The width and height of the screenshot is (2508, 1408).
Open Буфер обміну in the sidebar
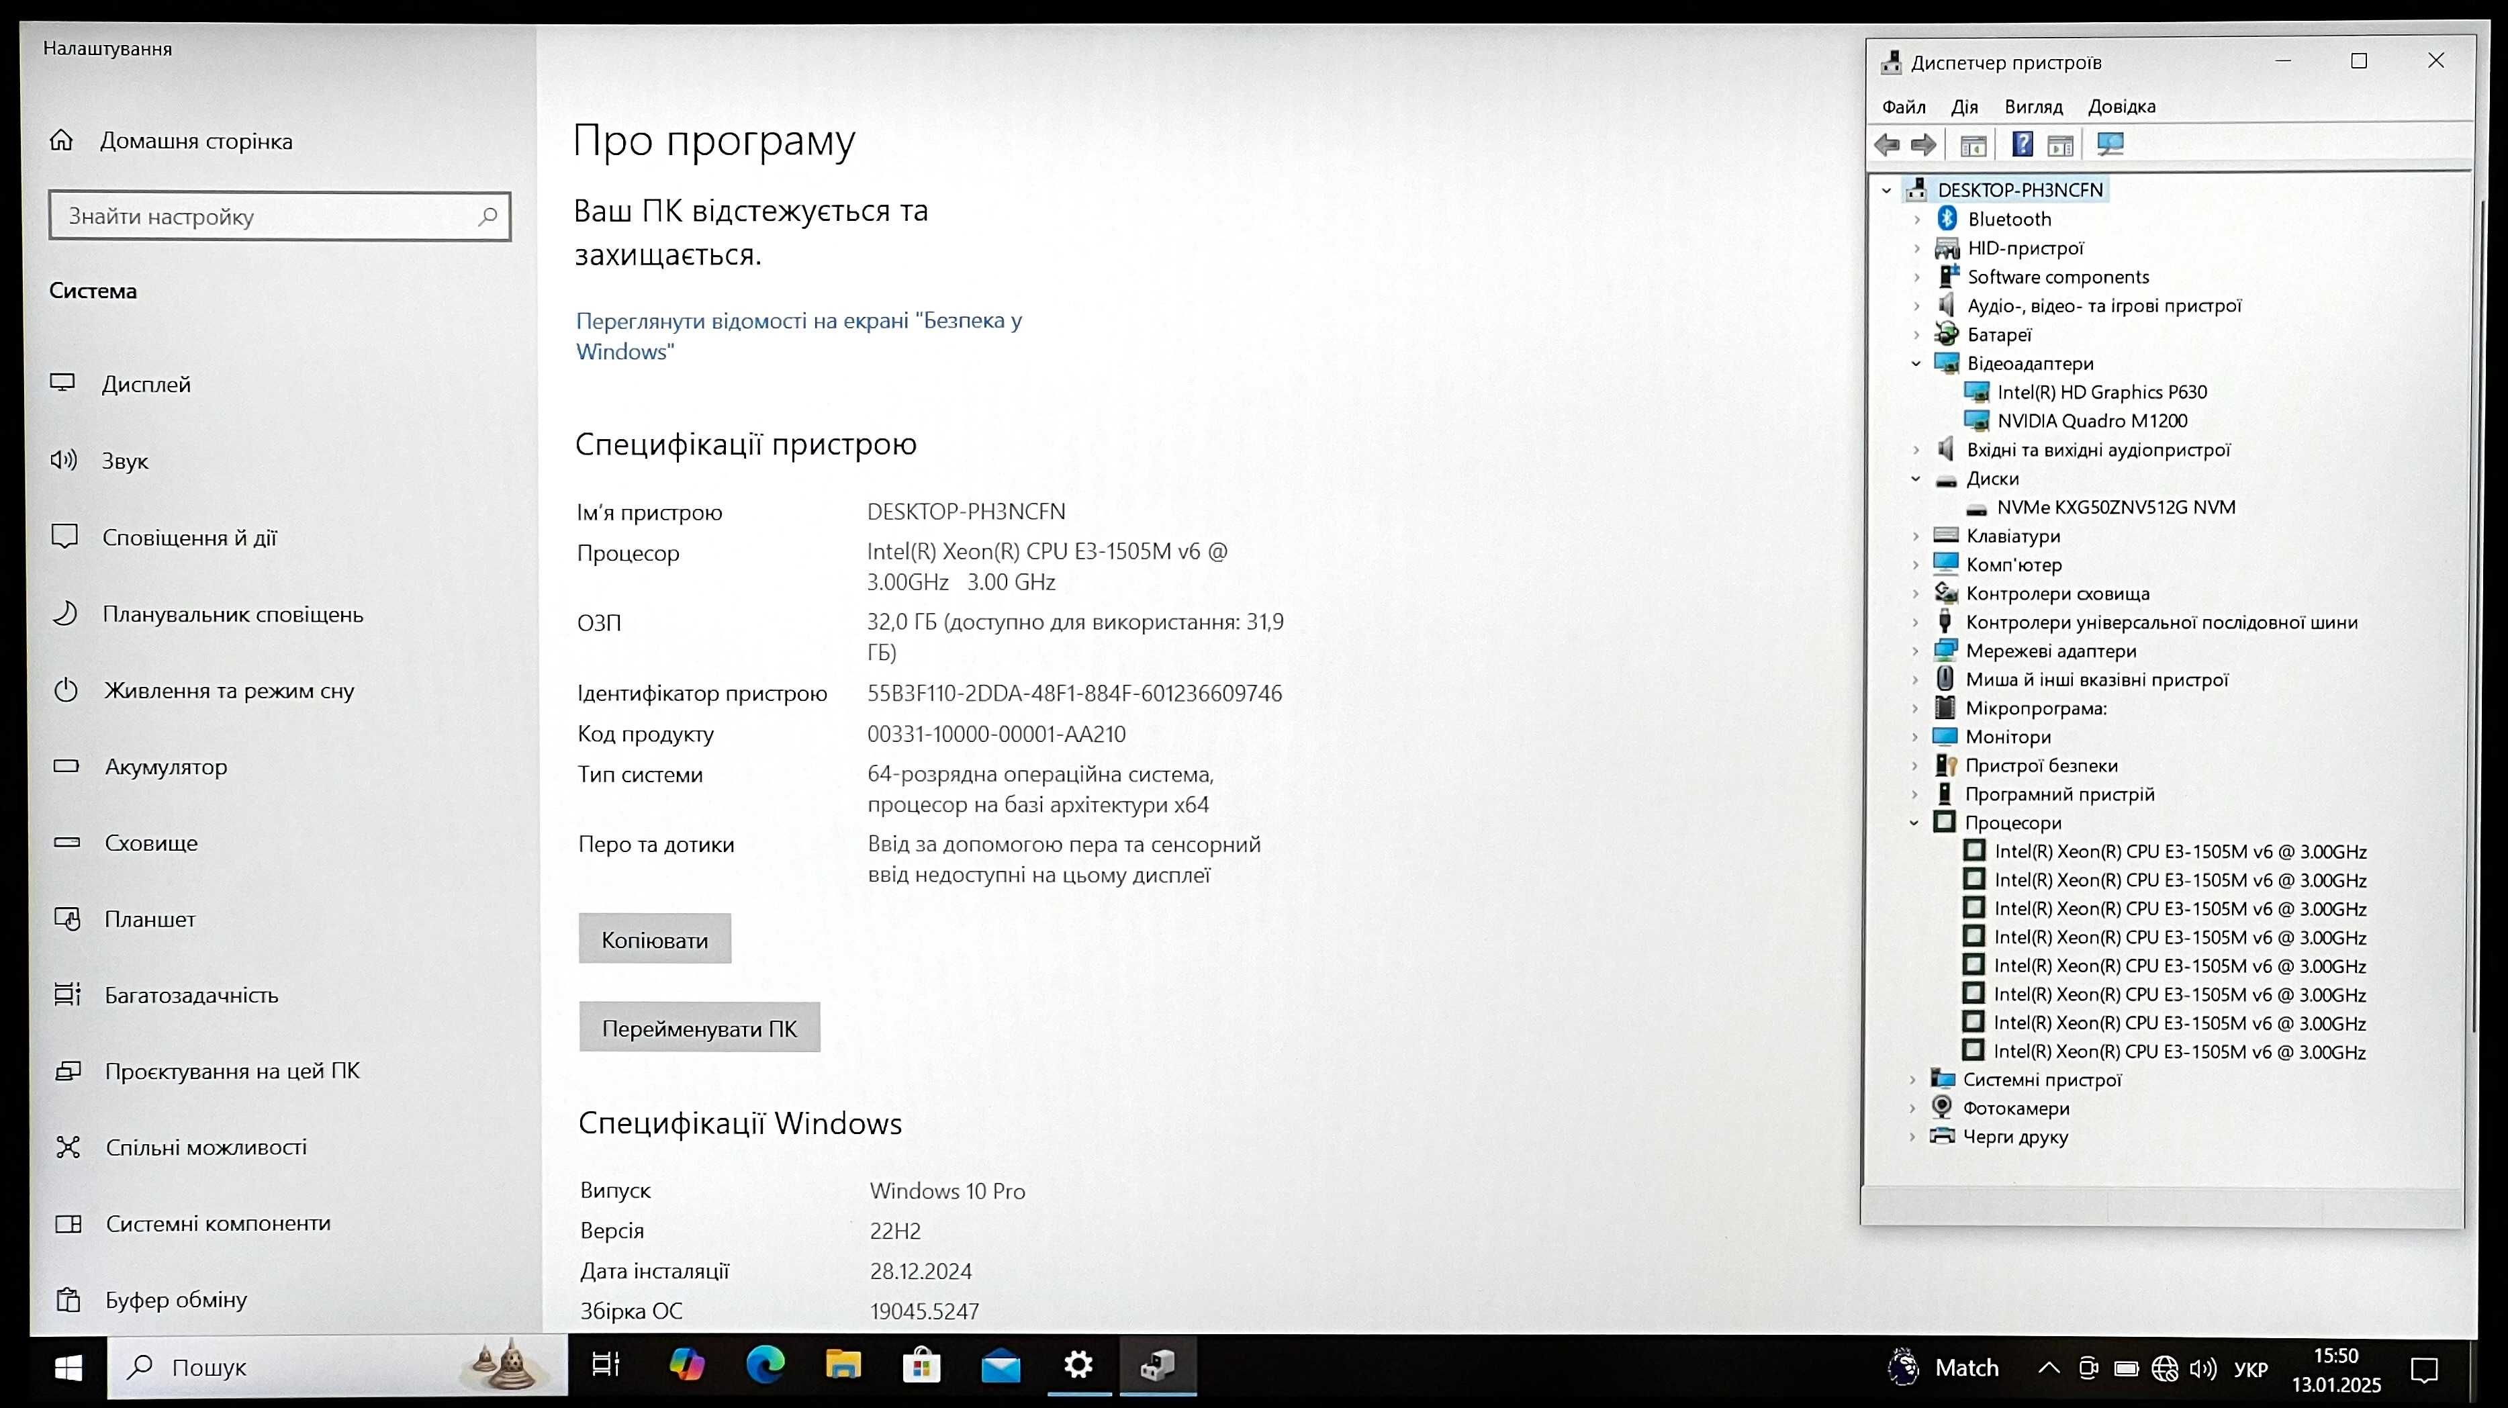(x=151, y=1300)
